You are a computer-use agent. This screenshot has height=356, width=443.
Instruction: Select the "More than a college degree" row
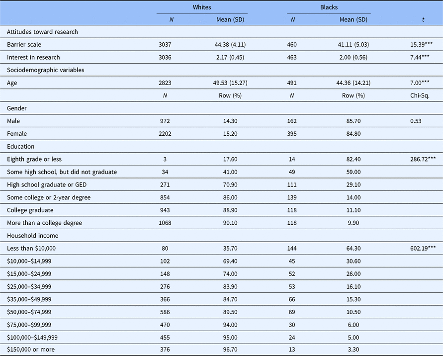(44, 223)
